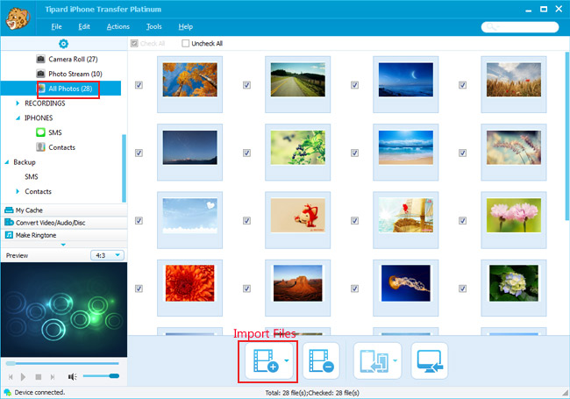Click the search magnifier icon
Screen dimensions: 570x399
pos(492,27)
